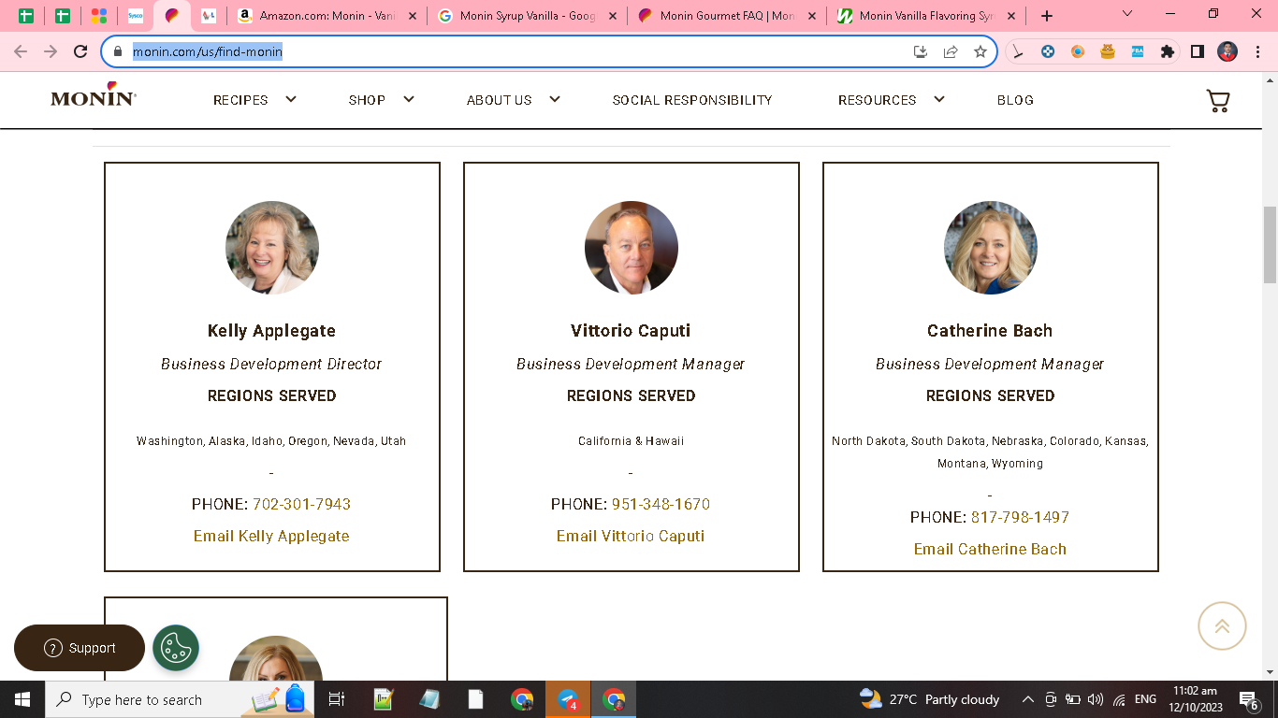
Task: Switch to the Sysco pinned tab
Action: [x=136, y=16]
